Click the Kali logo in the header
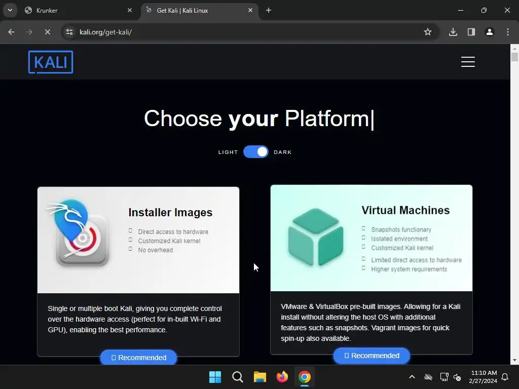 [51, 62]
